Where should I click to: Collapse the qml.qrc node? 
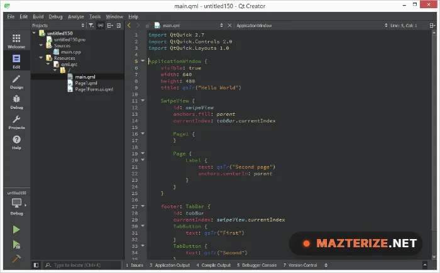[x=48, y=64]
